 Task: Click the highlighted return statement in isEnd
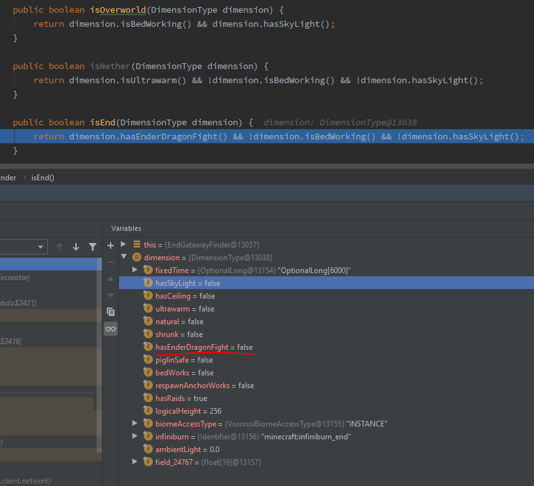256,136
